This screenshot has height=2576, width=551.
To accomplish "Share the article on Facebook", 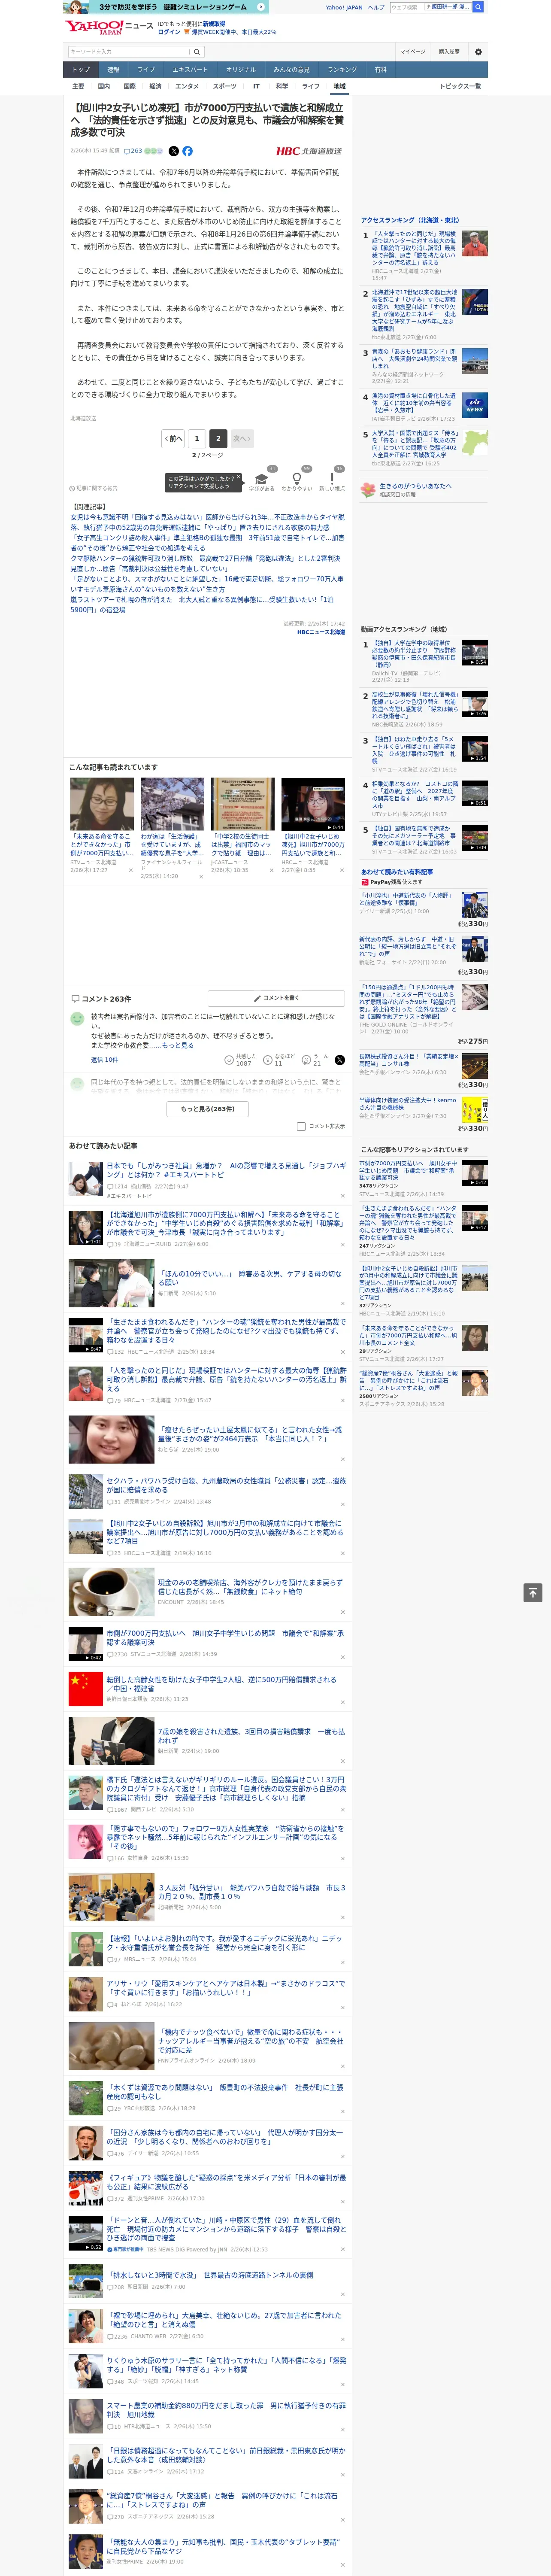I will coord(187,151).
